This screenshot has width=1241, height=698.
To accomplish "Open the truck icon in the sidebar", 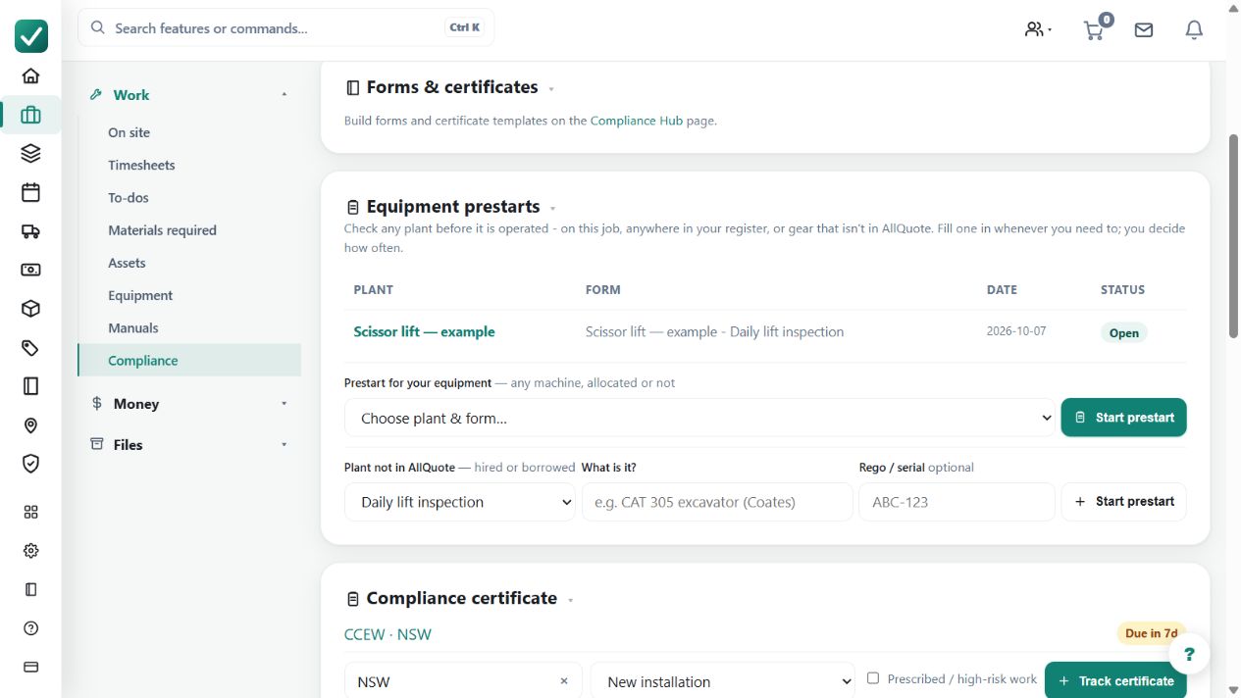I will 30,231.
